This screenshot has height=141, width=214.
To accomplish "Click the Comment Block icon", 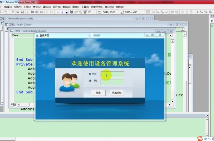I will pyautogui.click(x=187, y=12).
